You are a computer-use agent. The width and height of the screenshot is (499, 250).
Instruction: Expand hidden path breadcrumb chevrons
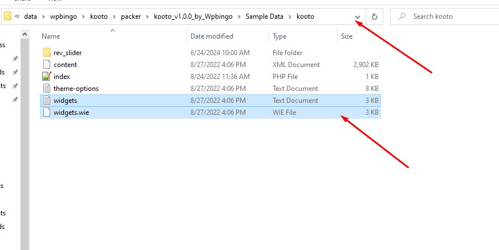[17, 16]
